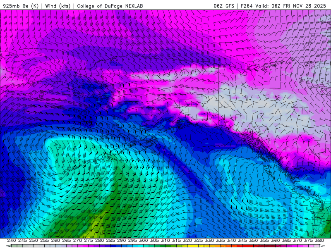Click the 280 value on the color scale
Image resolution: width=331 pixels, height=248 pixels.
99,241
